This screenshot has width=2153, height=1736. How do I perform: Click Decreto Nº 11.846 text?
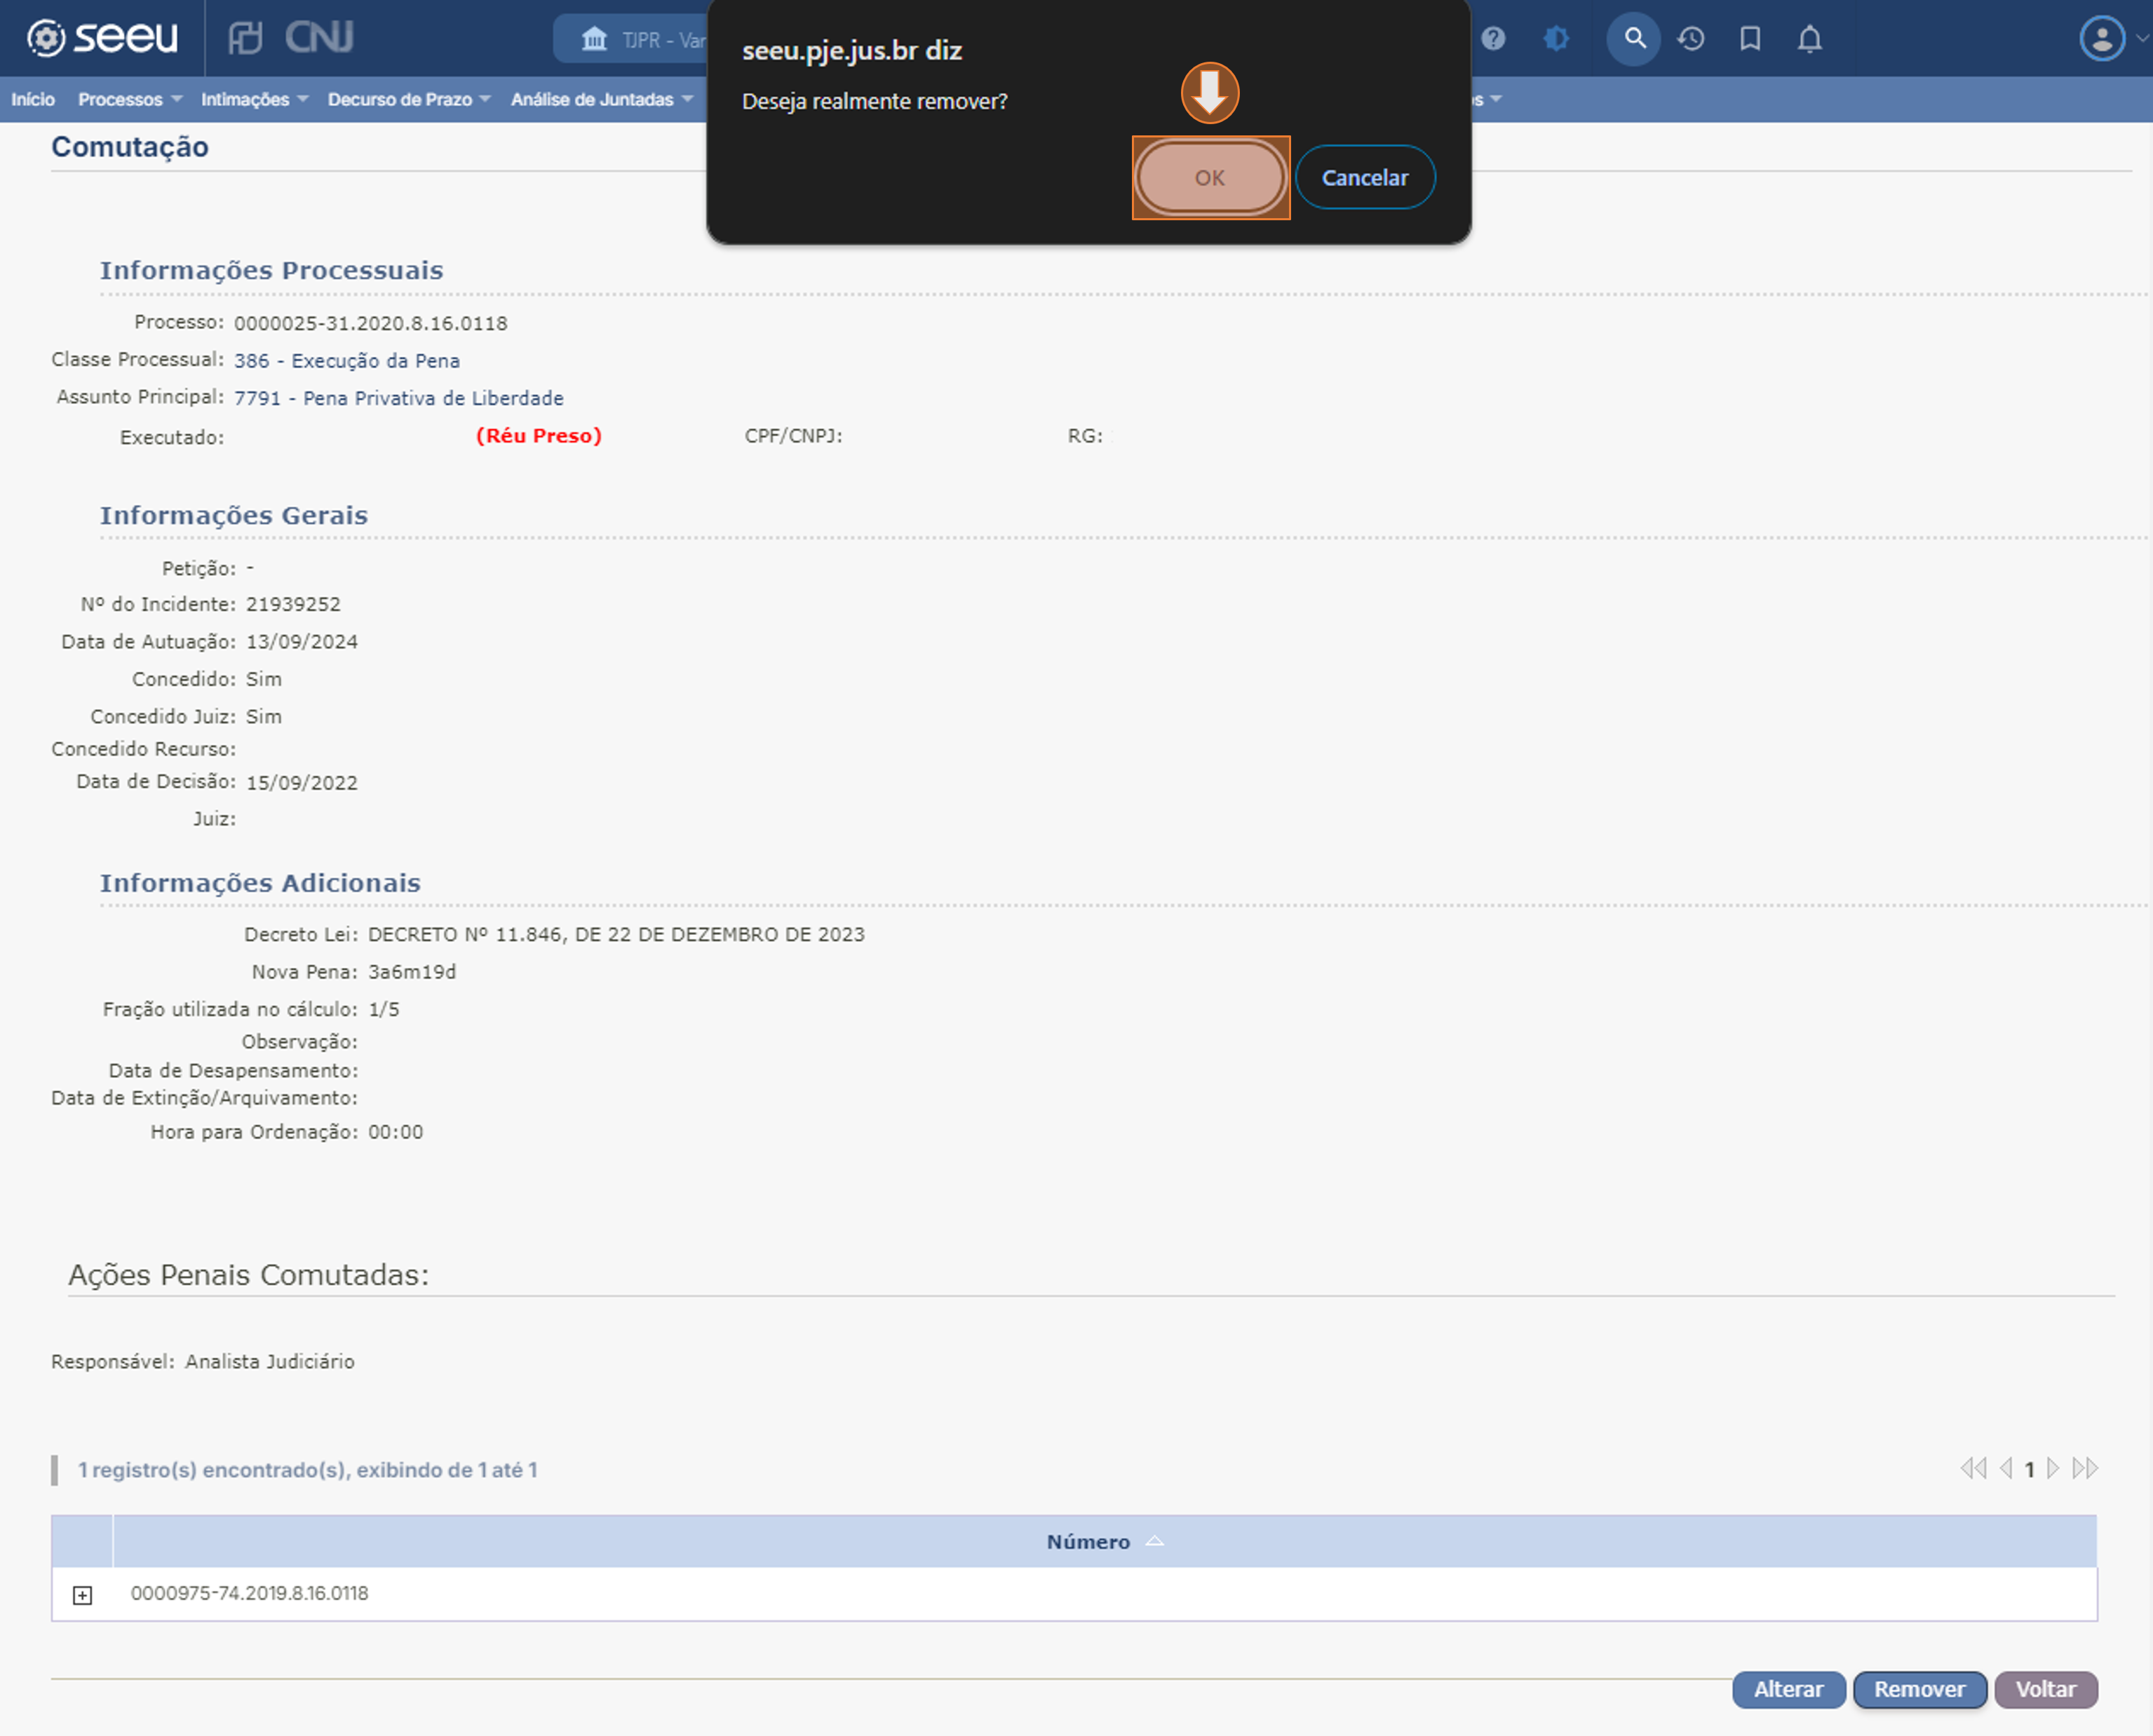coord(617,934)
